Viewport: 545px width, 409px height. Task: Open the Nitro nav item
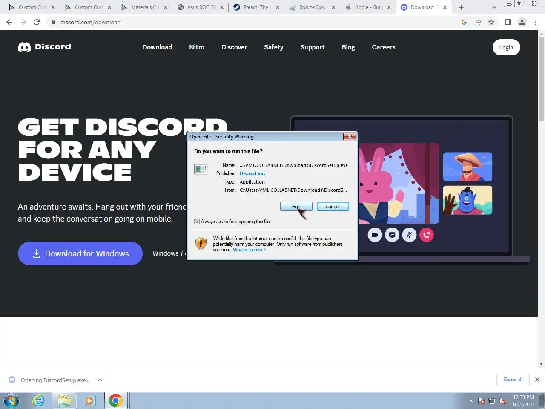tap(197, 47)
